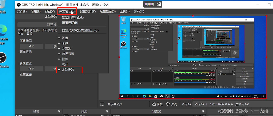Open the 场景集合(S) menu
Viewport: 273px width, 116px height.
[108, 12]
